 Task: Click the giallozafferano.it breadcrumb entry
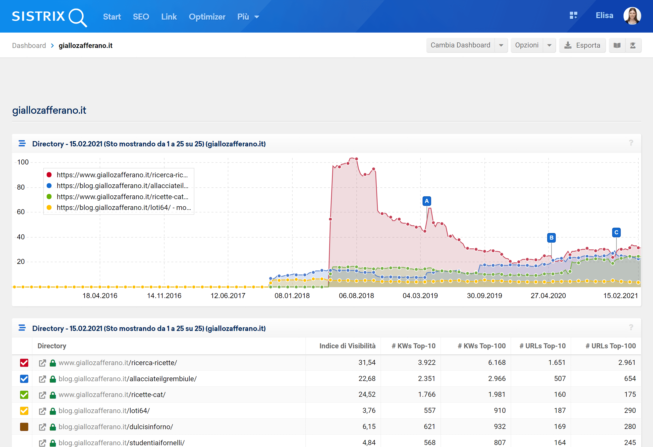[x=85, y=45]
